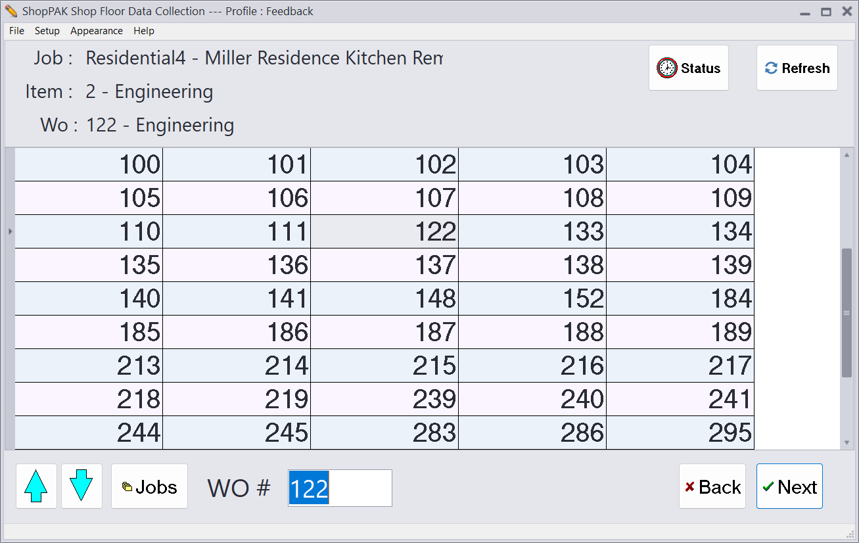Viewport: 859px width, 543px height.
Task: Select work order 189 in grid
Action: [680, 332]
